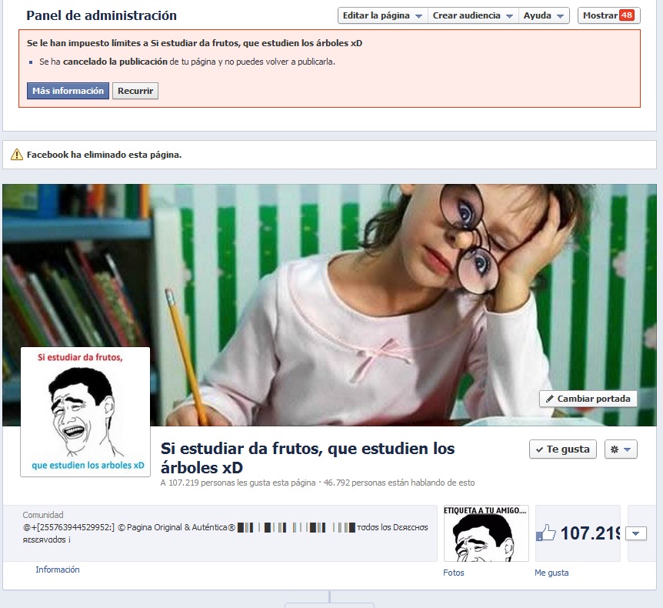Viewport: 663px width, 608px height.
Task: Click the Pagina Original & Auténtica description
Action: point(225,533)
